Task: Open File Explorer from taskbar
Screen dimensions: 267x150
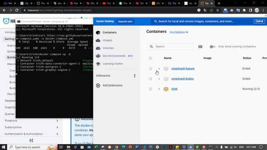Action: 68,147
